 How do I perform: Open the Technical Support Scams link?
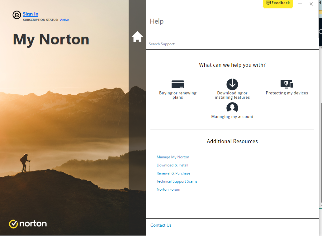pos(177,181)
